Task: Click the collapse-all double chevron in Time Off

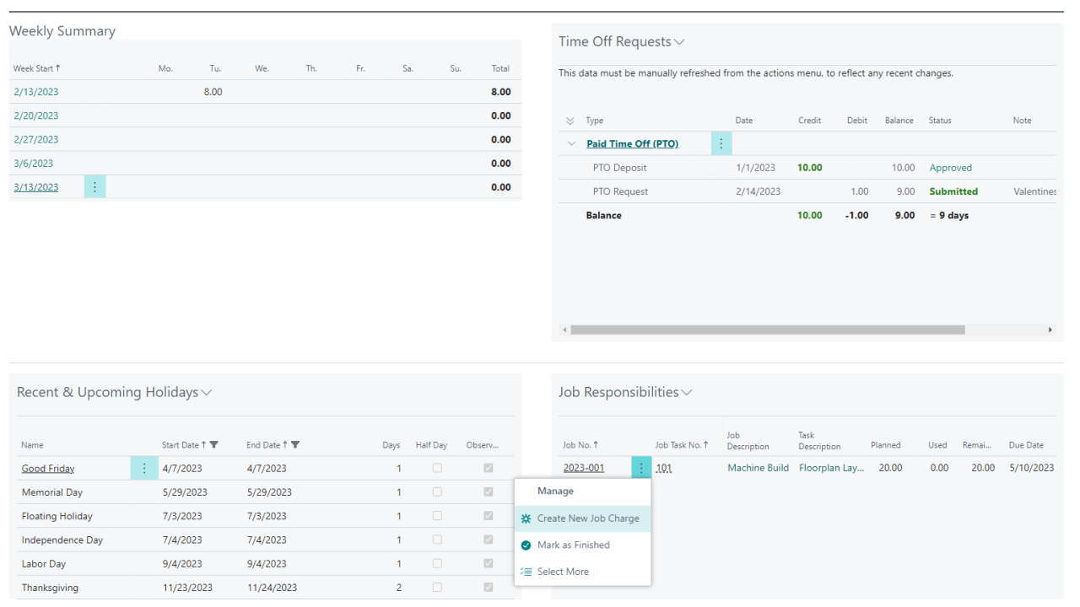Action: click(570, 121)
